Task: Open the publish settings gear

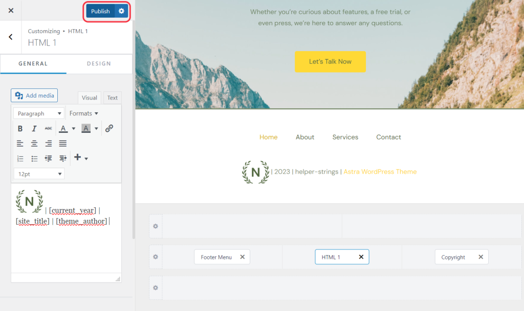Action: coord(121,11)
